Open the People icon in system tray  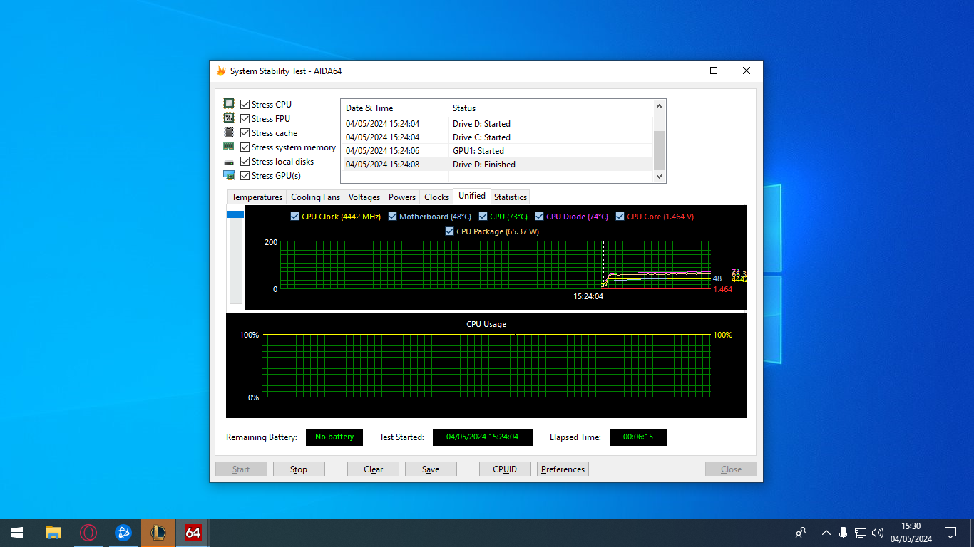tap(801, 533)
